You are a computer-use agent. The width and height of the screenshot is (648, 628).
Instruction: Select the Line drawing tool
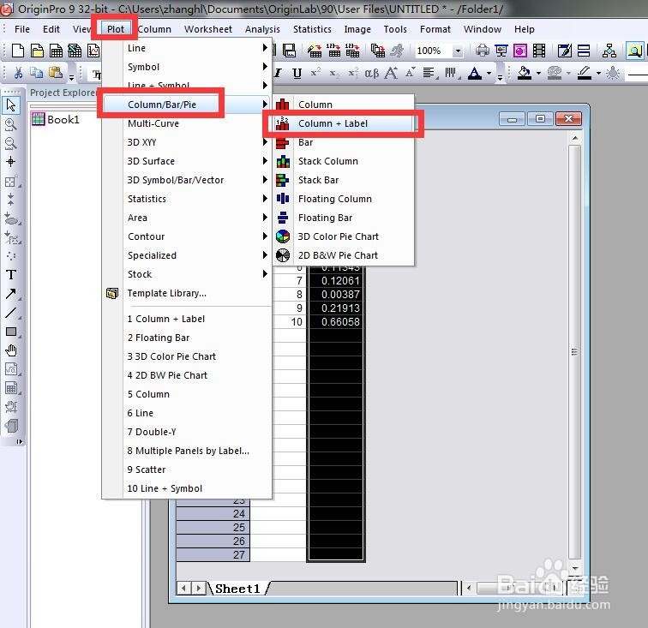coord(11,313)
